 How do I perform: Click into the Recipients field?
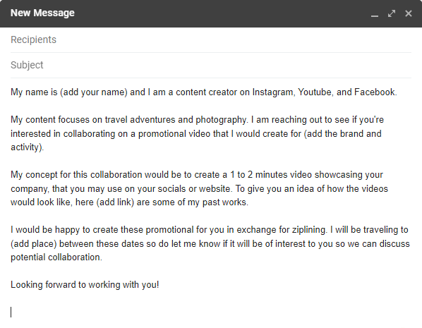[211, 40]
